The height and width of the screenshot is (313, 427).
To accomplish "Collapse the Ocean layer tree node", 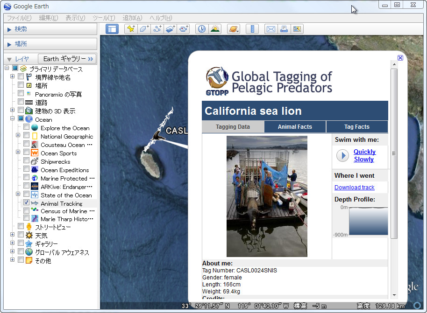I will click(x=12, y=118).
